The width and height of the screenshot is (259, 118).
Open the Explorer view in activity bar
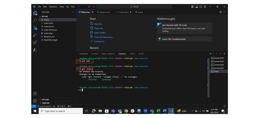35,13
